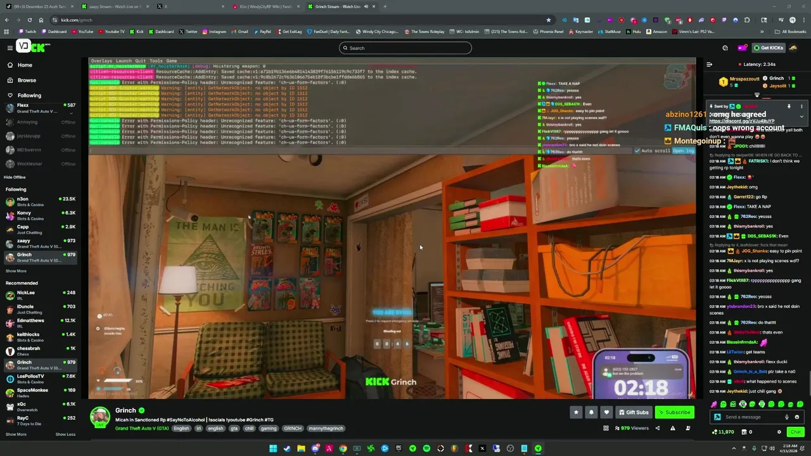The width and height of the screenshot is (811, 456).
Task: Click the heart follow button
Action: (x=606, y=412)
